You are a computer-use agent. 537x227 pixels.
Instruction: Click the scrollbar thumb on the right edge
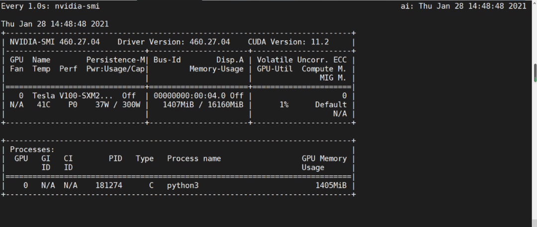click(x=535, y=73)
